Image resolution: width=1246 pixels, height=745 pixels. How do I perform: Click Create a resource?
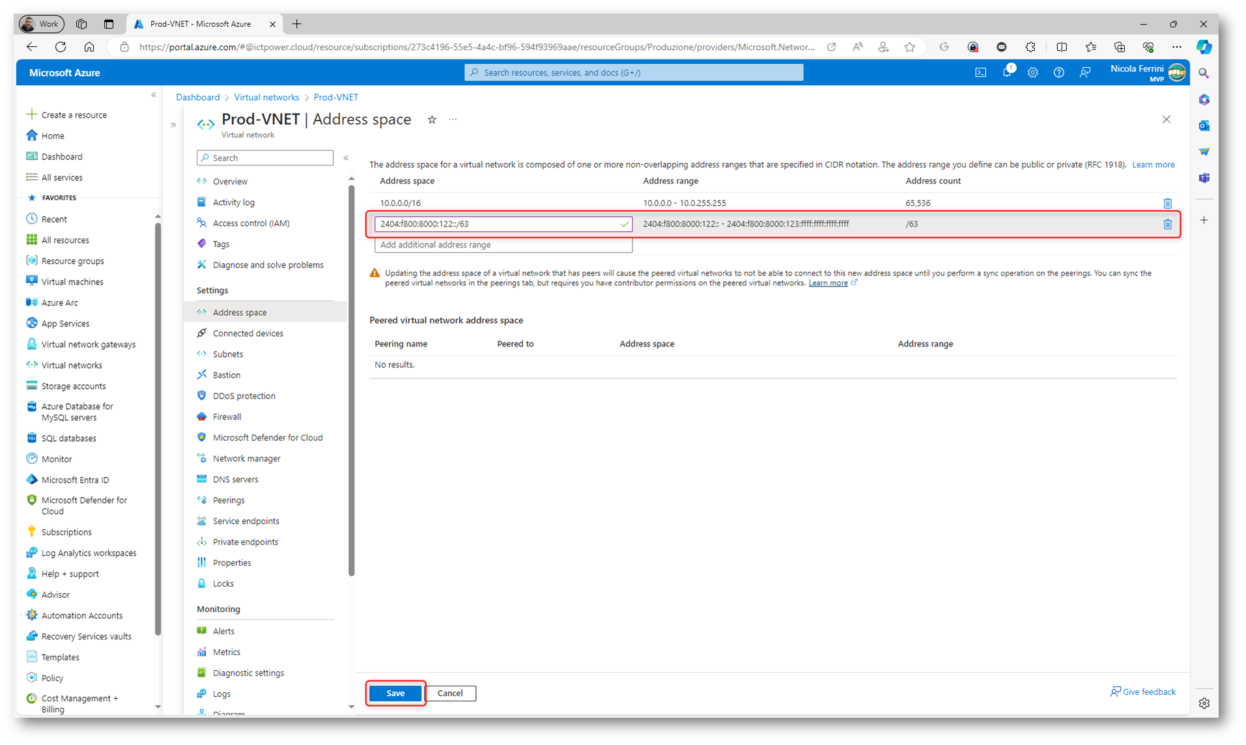point(74,115)
